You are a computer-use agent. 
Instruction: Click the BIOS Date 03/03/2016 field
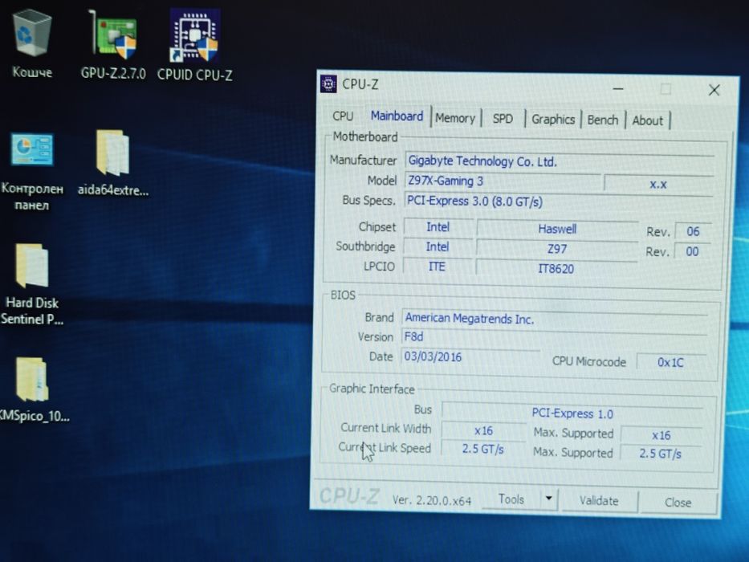471,357
